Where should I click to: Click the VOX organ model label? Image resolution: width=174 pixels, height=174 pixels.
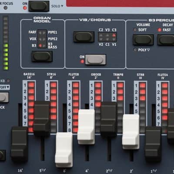click(33, 39)
